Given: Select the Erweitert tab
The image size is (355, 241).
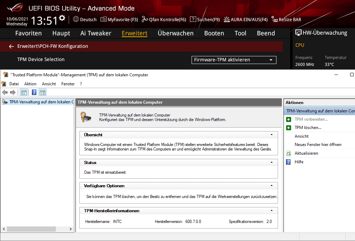Looking at the screenshot, I should 135,33.
